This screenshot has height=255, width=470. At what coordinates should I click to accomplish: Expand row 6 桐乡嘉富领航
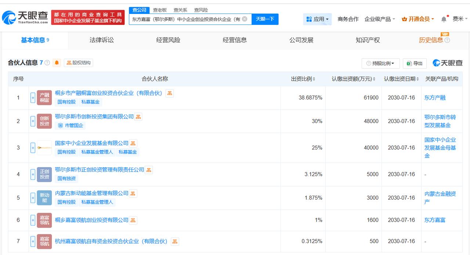click(x=33, y=220)
